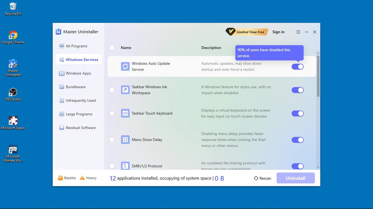Click the Menu Show Delay grid icon
The height and width of the screenshot is (209, 373).
tap(125, 140)
